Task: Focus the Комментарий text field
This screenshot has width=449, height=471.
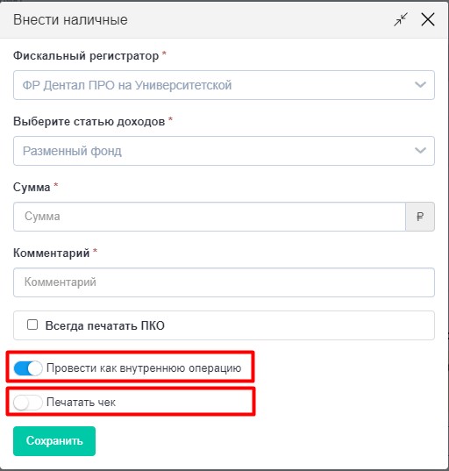Action: point(224,282)
